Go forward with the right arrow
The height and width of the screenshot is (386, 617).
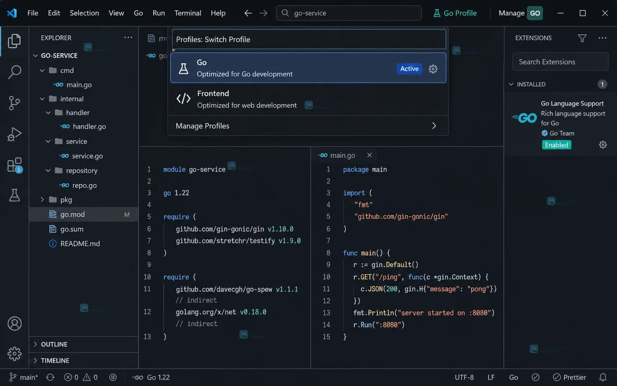[x=263, y=13]
